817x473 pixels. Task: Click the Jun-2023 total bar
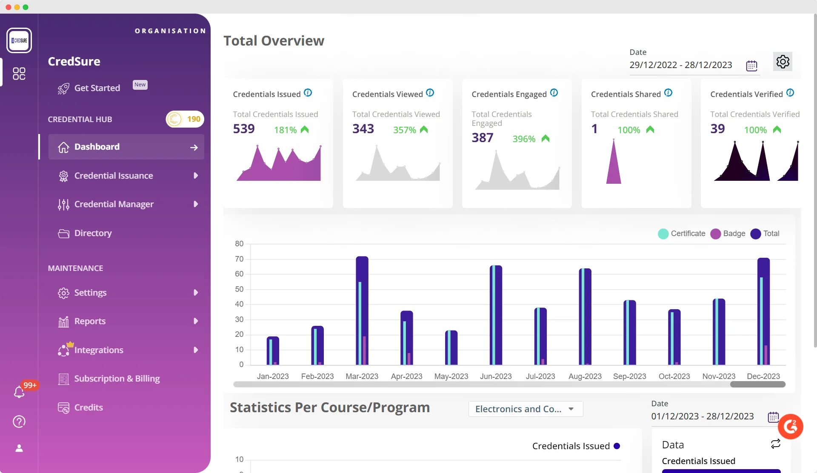point(496,315)
